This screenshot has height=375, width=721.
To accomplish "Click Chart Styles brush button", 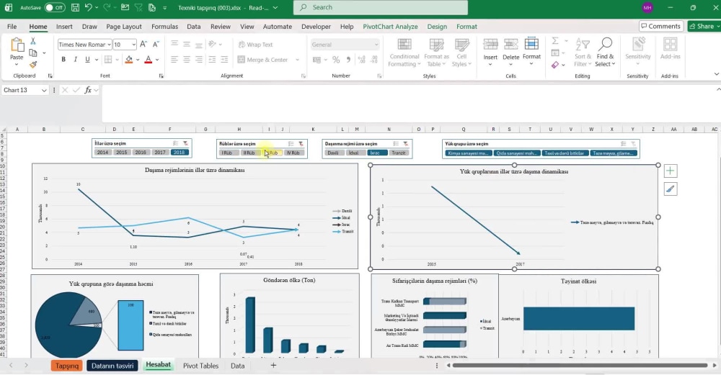I will (671, 189).
